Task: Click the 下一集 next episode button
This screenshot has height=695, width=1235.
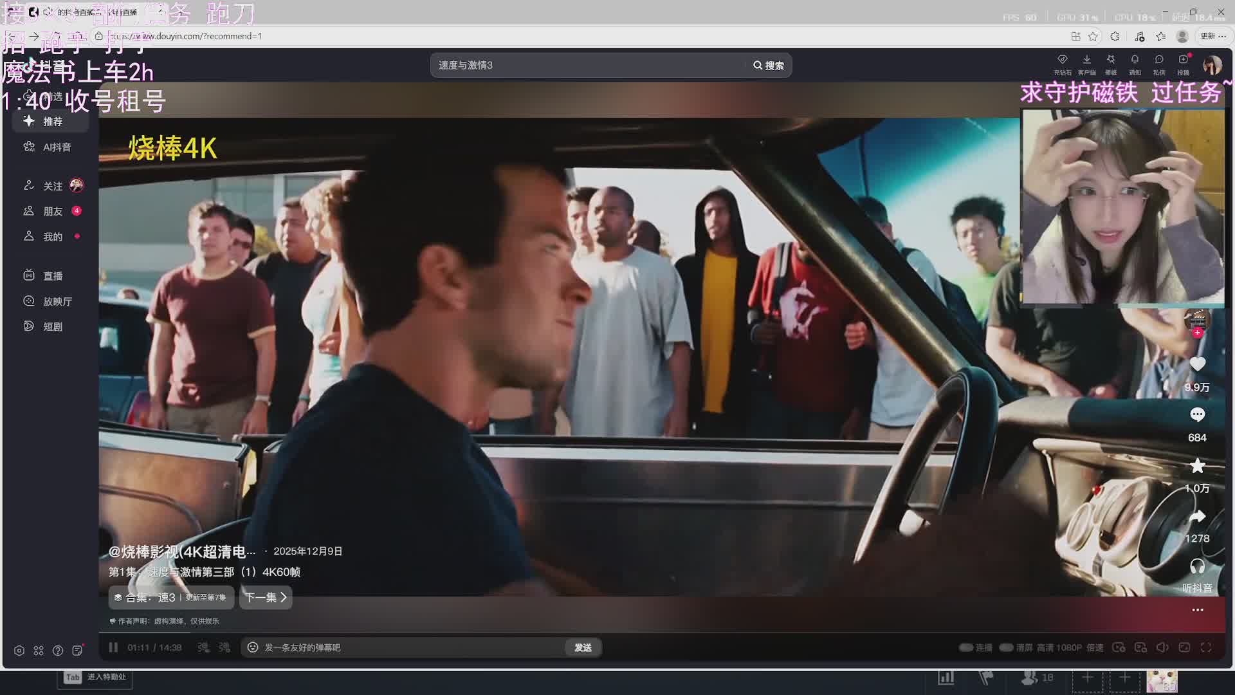Action: [266, 597]
